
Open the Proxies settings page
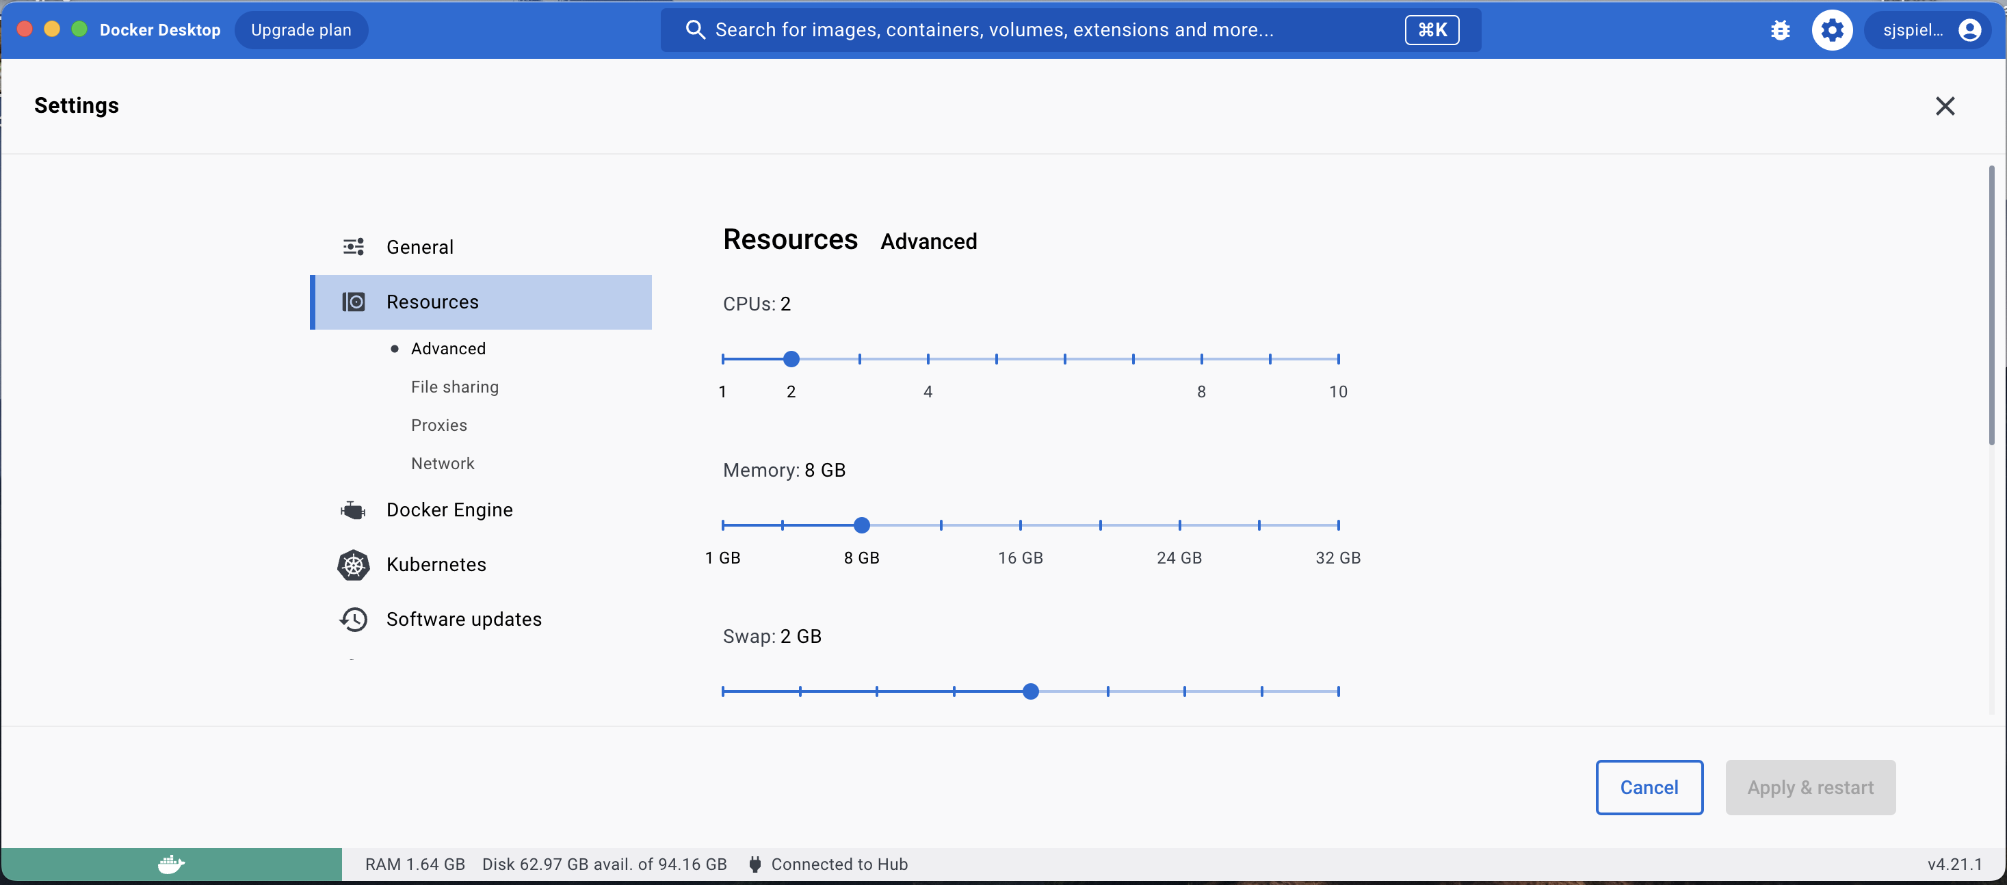coord(438,425)
